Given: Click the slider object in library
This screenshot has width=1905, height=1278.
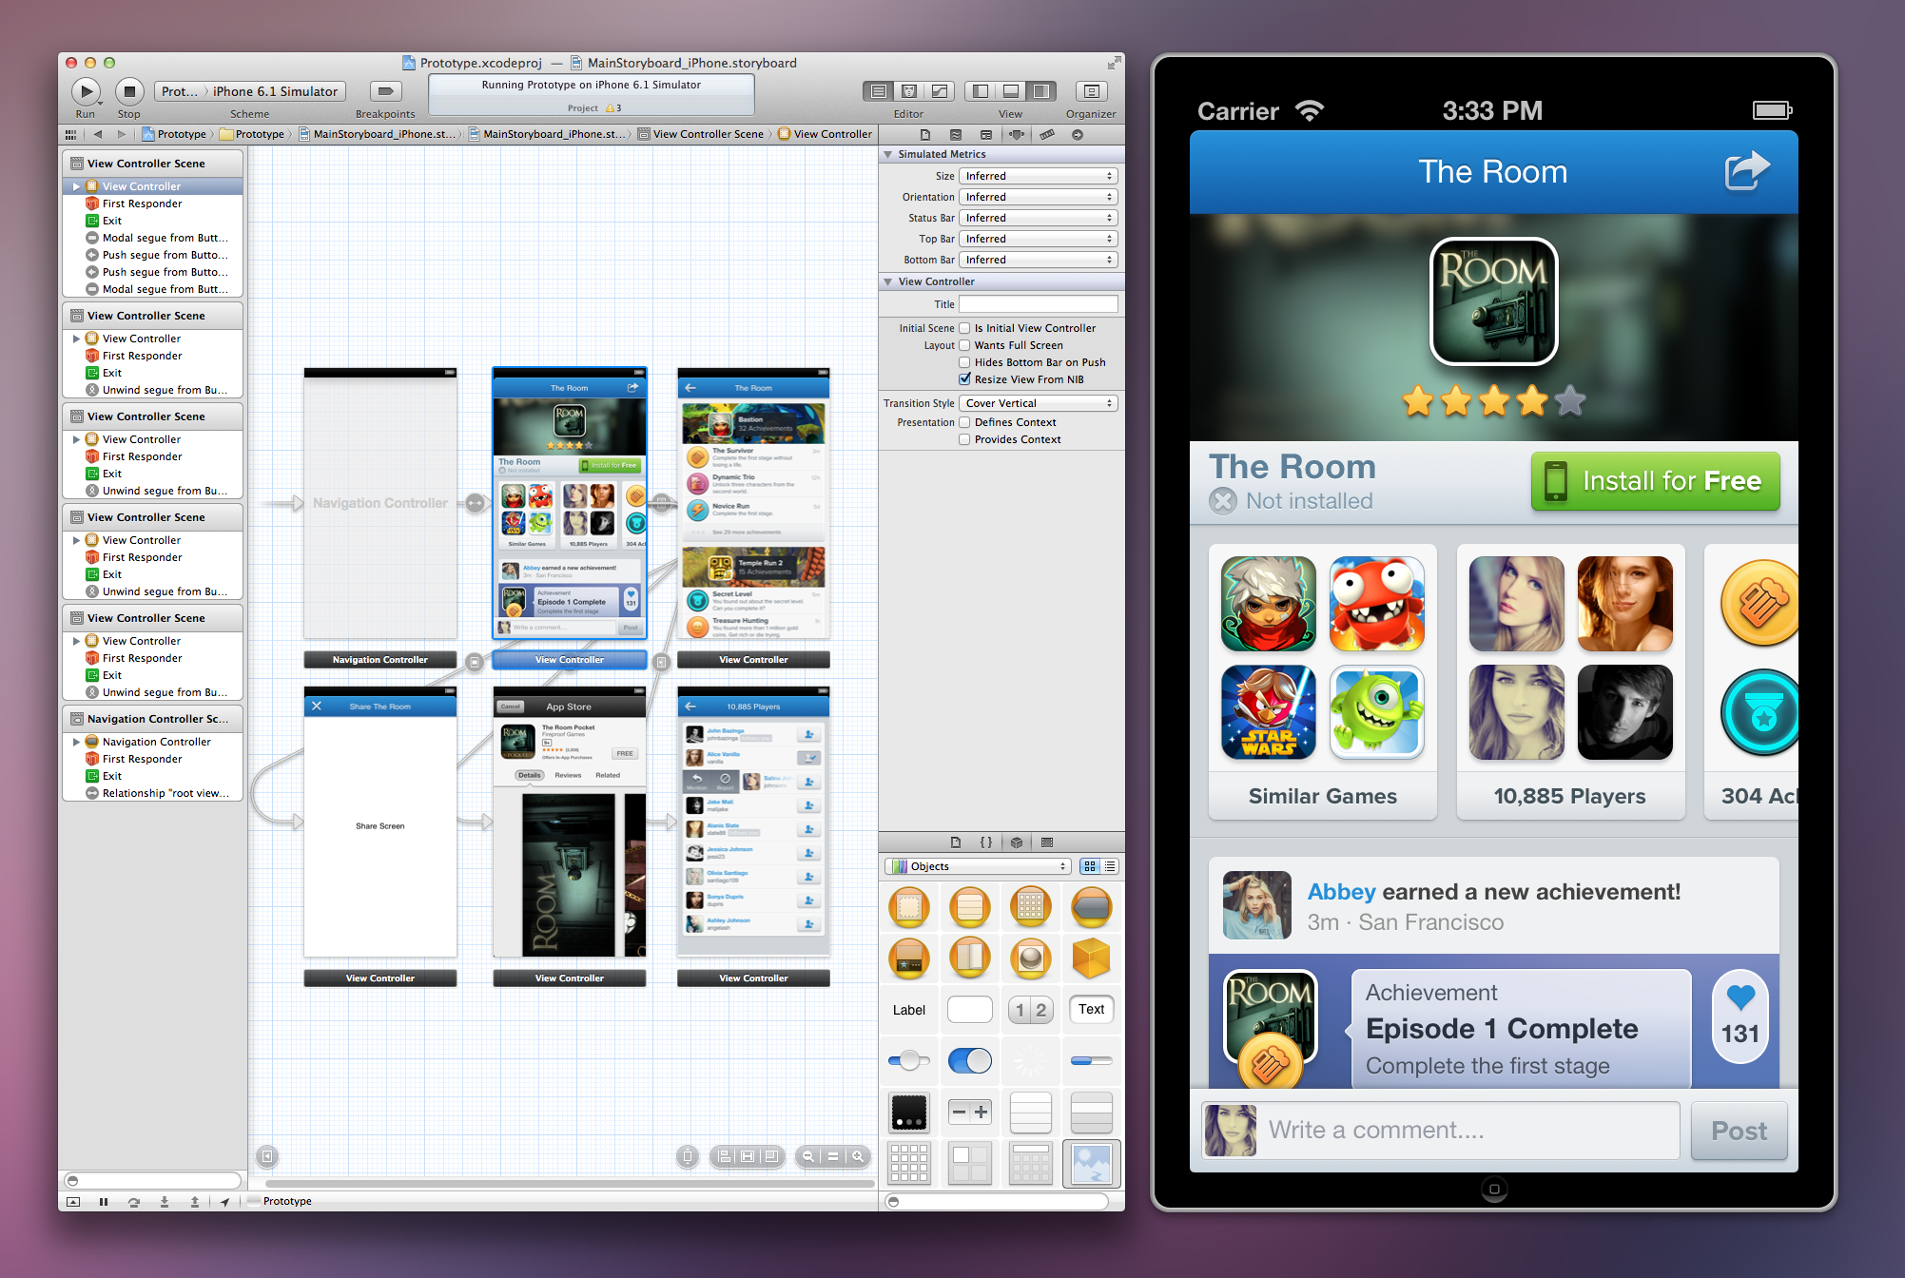Looking at the screenshot, I should point(909,1060).
